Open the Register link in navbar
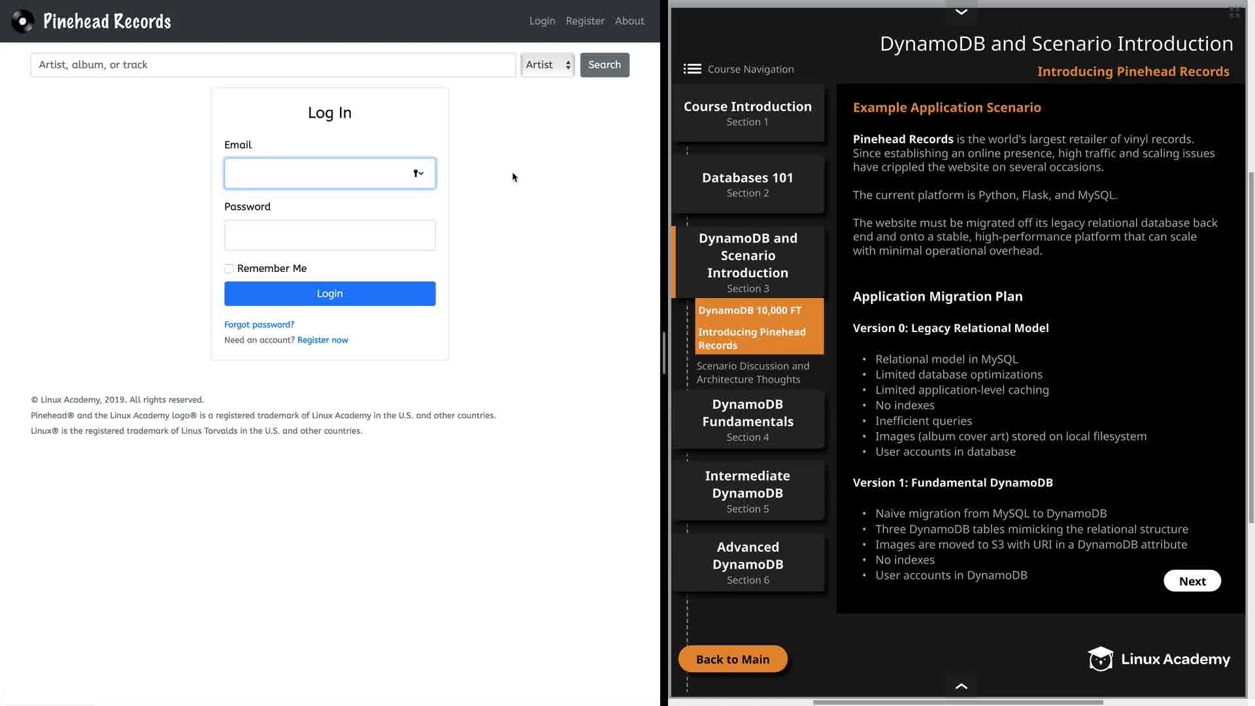 [584, 21]
